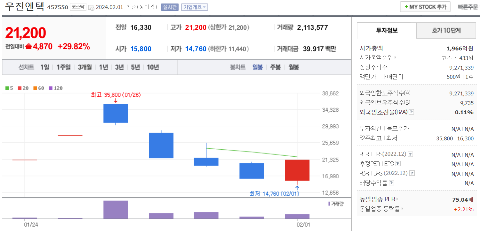Click the green plus icon in MY STOCK 추가
Viewport: 480px width, 231px height.
[406, 7]
